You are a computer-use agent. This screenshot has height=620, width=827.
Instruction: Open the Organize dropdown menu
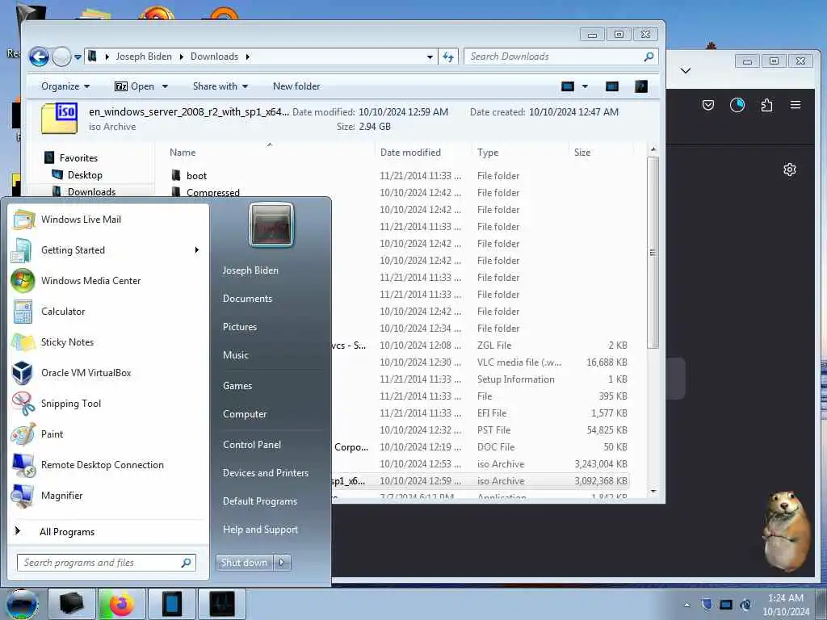point(65,86)
